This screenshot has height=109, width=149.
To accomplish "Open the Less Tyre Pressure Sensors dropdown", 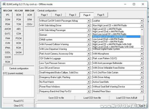I will (x=89, y=63).
